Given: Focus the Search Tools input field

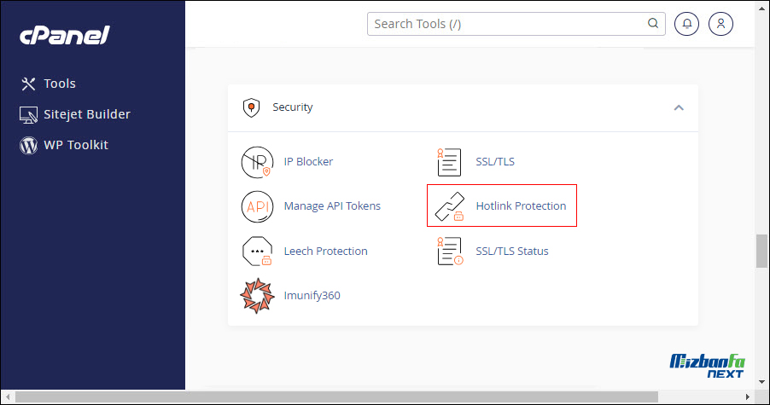Looking at the screenshot, I should click(509, 24).
